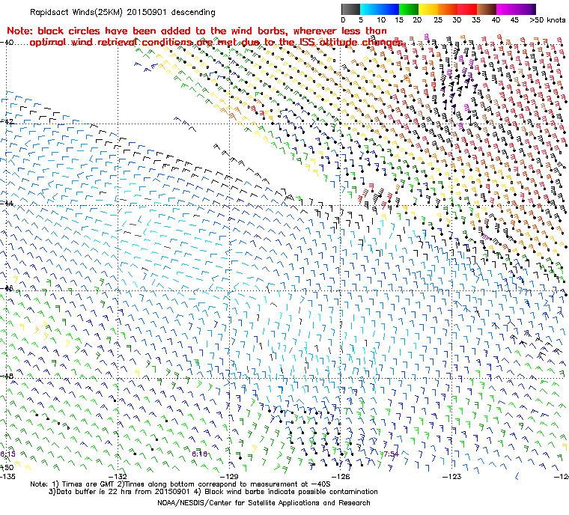Click the -123 longitude axis label

[452, 476]
